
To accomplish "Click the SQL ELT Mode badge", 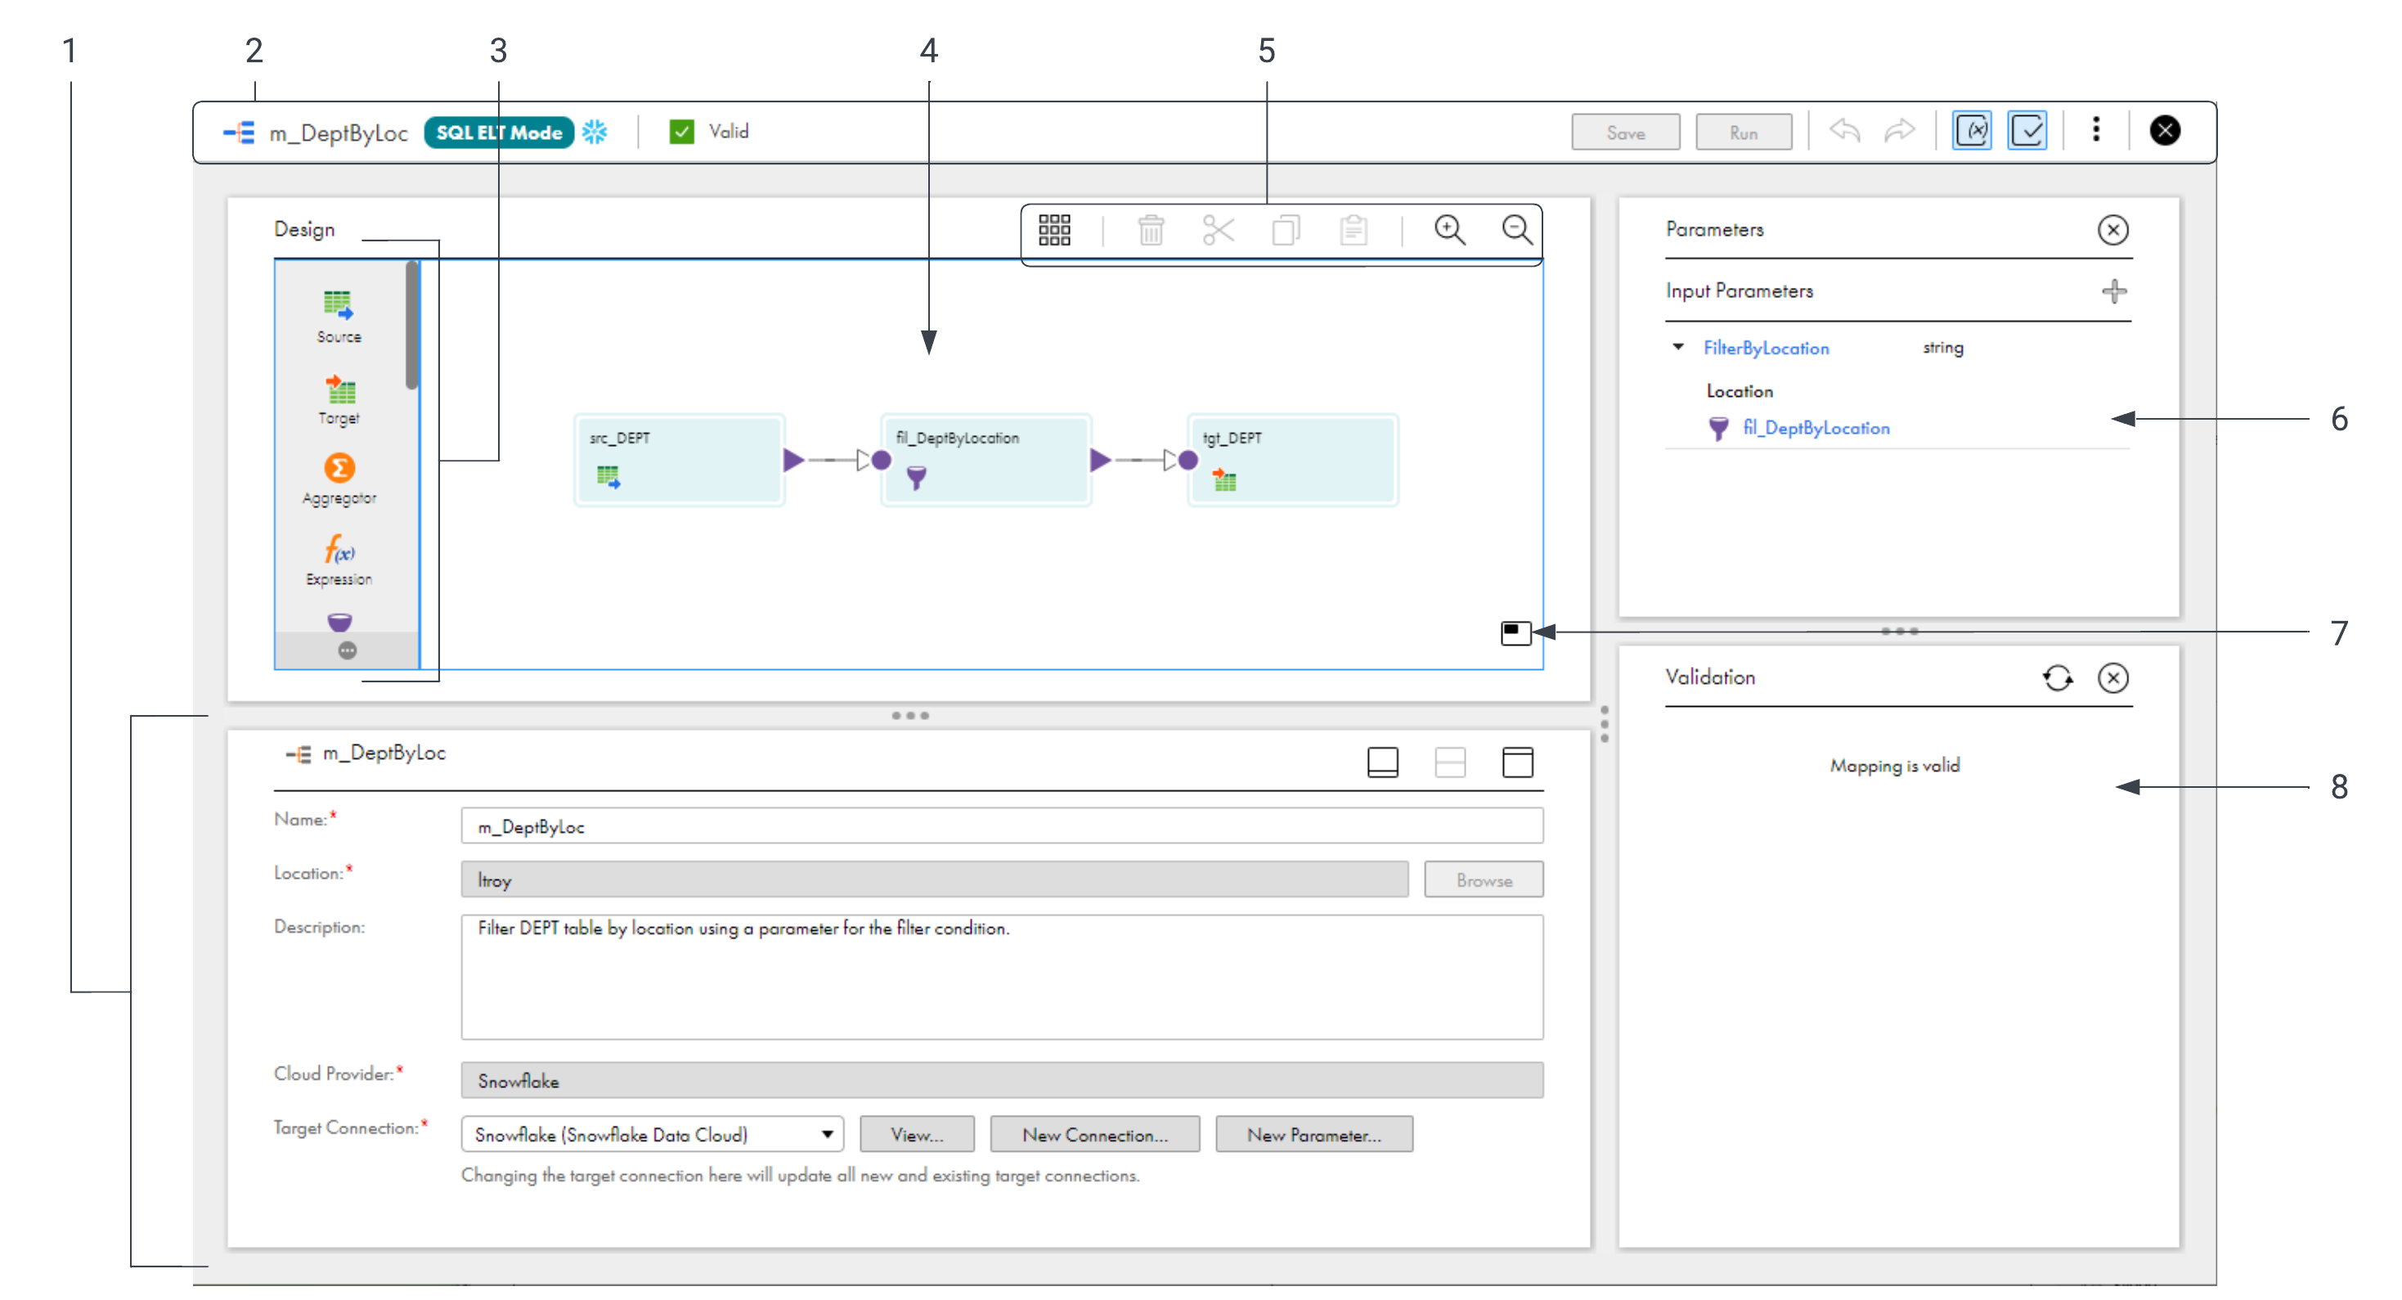I will (499, 133).
